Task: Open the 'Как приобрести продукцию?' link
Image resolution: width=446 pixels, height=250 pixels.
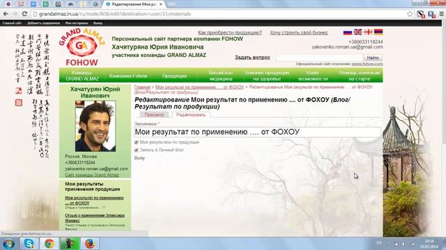Action: (230, 33)
